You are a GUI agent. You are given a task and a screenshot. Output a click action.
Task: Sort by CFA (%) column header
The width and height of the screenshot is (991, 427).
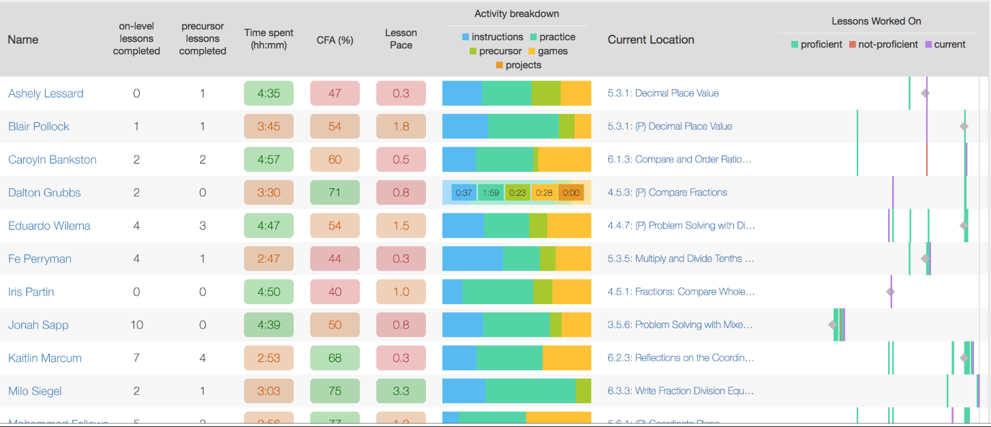point(335,40)
